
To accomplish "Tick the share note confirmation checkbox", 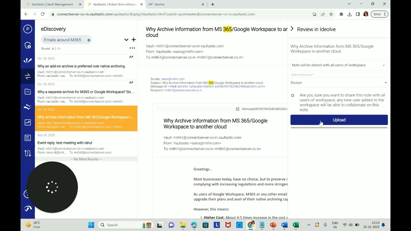I will coord(293,95).
